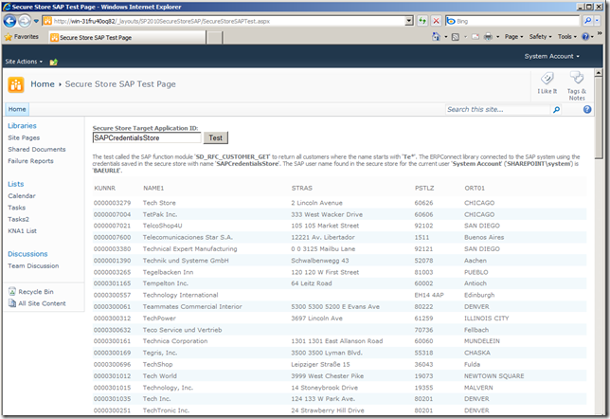Screen dimensions: 610x419
Task: Click the browser Back button
Action: [x=10, y=20]
